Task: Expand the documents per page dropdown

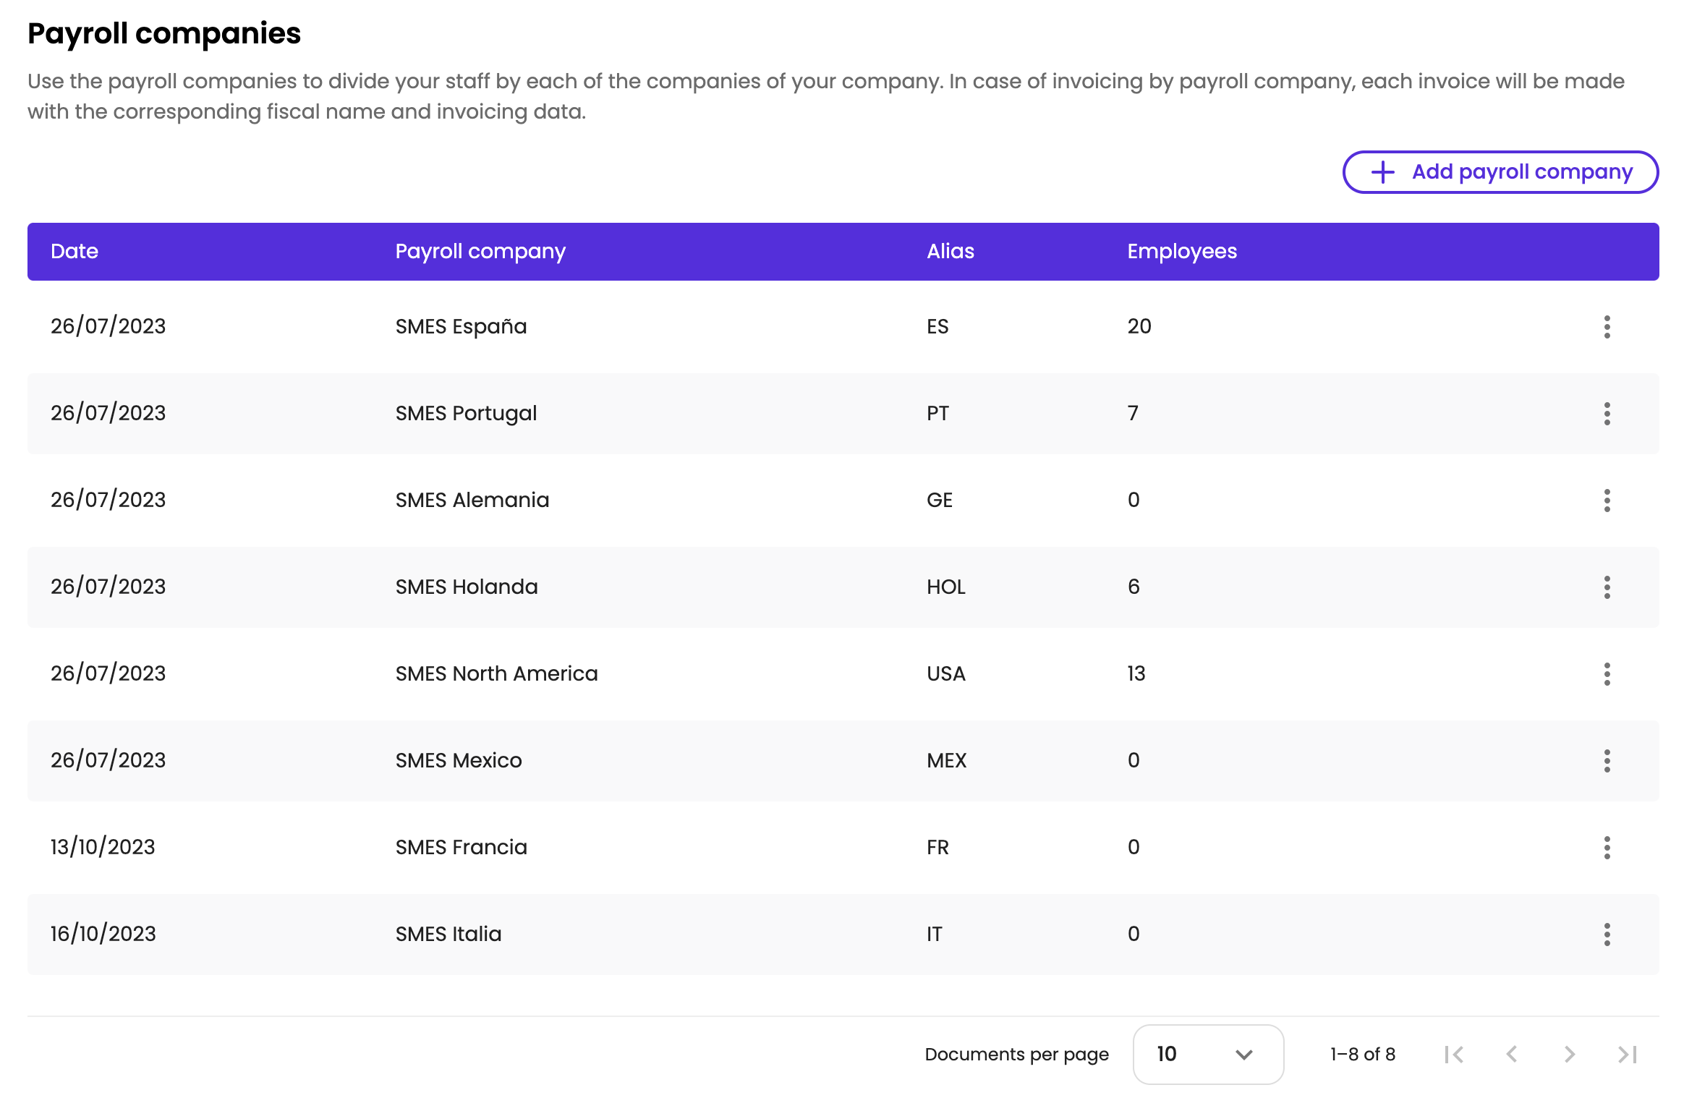Action: pyautogui.click(x=1208, y=1055)
